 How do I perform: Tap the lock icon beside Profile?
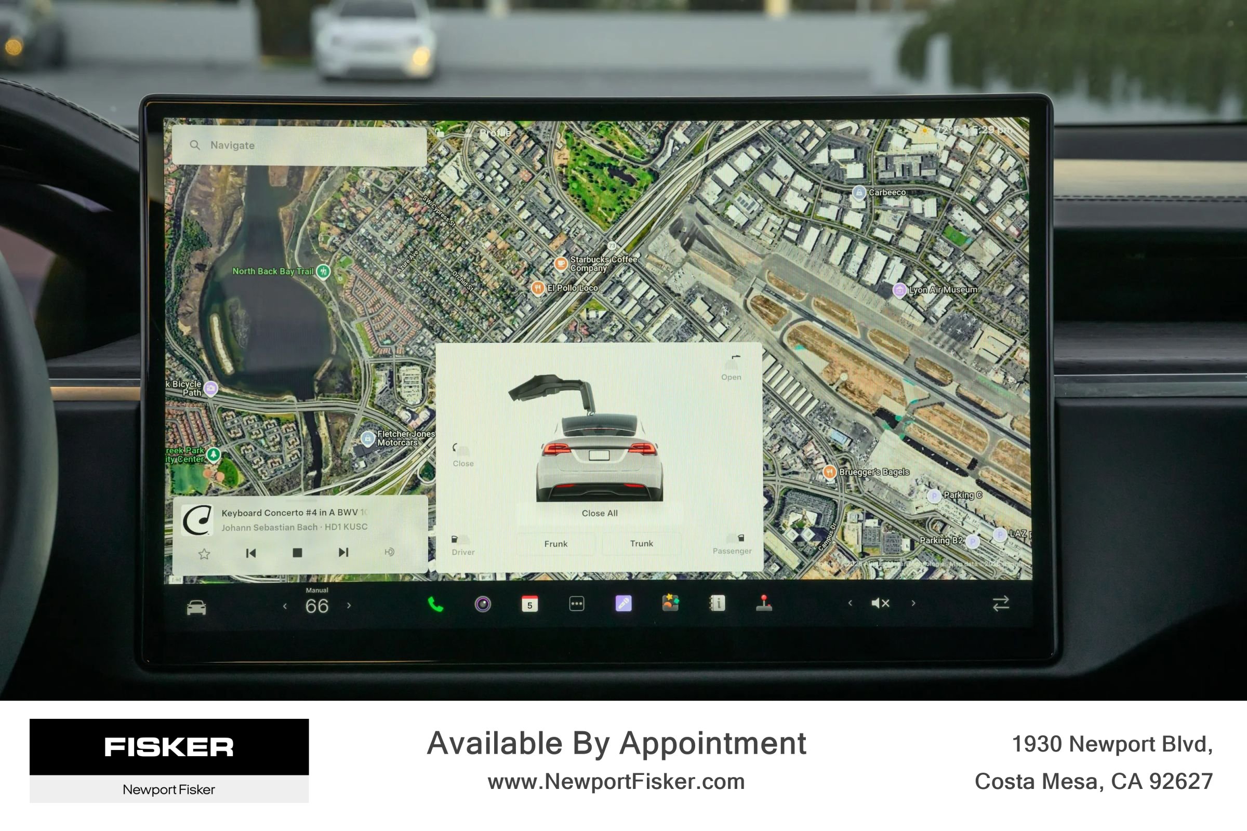[x=440, y=133]
